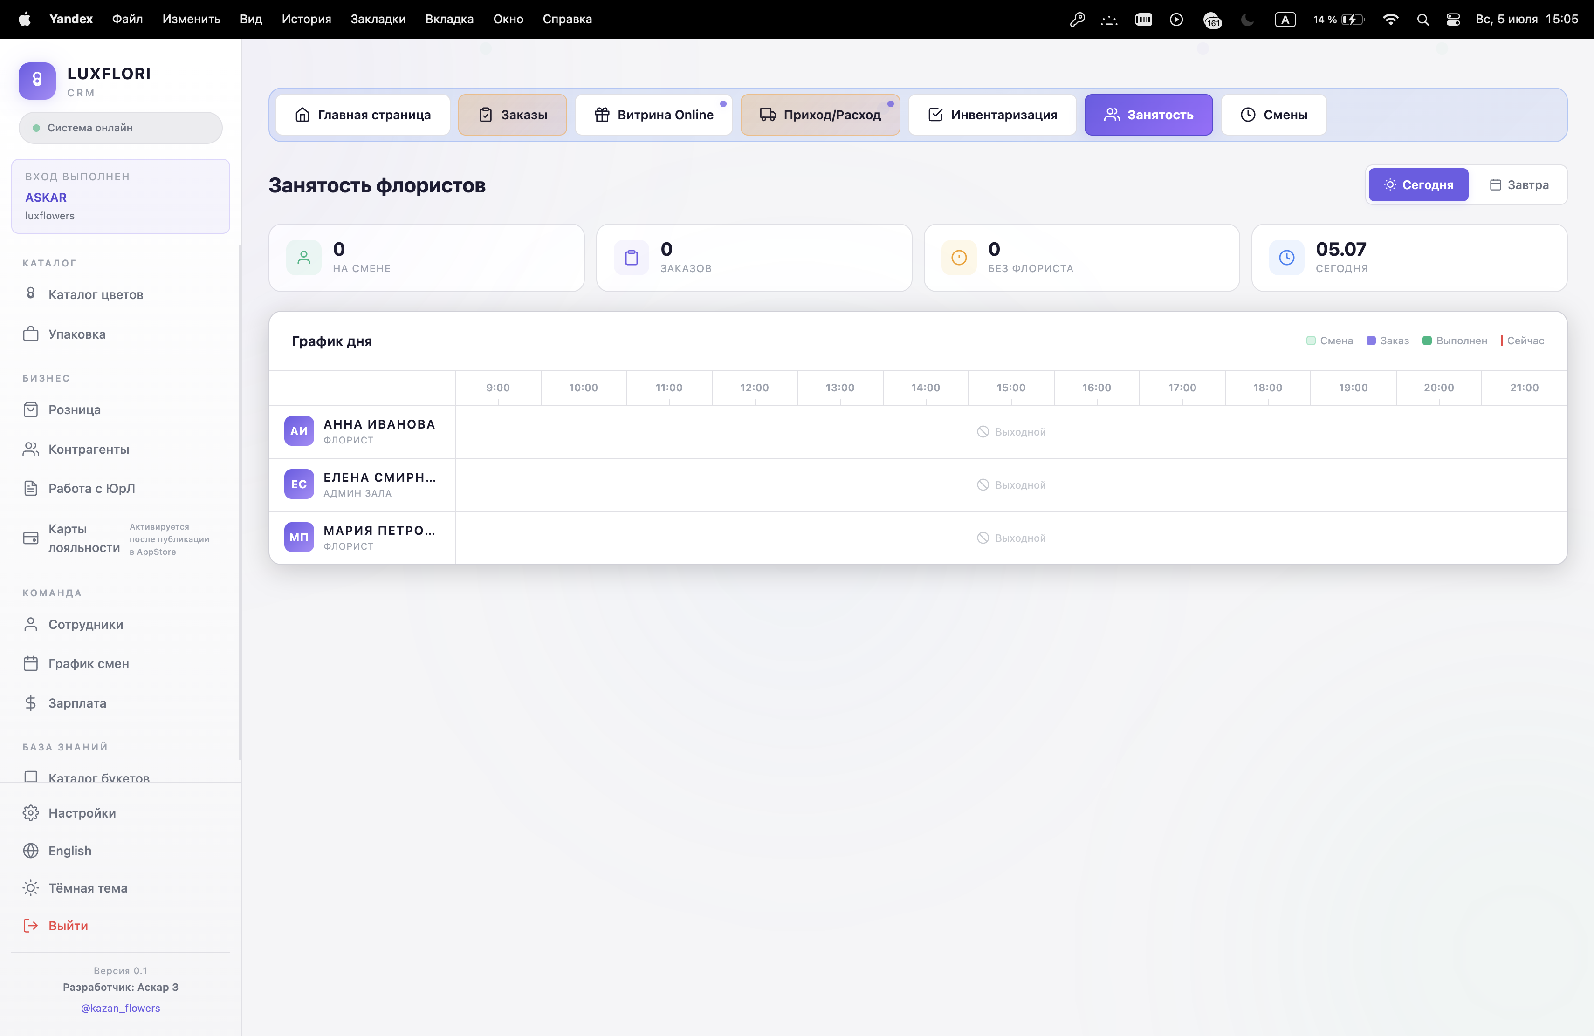Click the people icon beside Контрагенты
Image resolution: width=1594 pixels, height=1036 pixels.
pos(31,449)
